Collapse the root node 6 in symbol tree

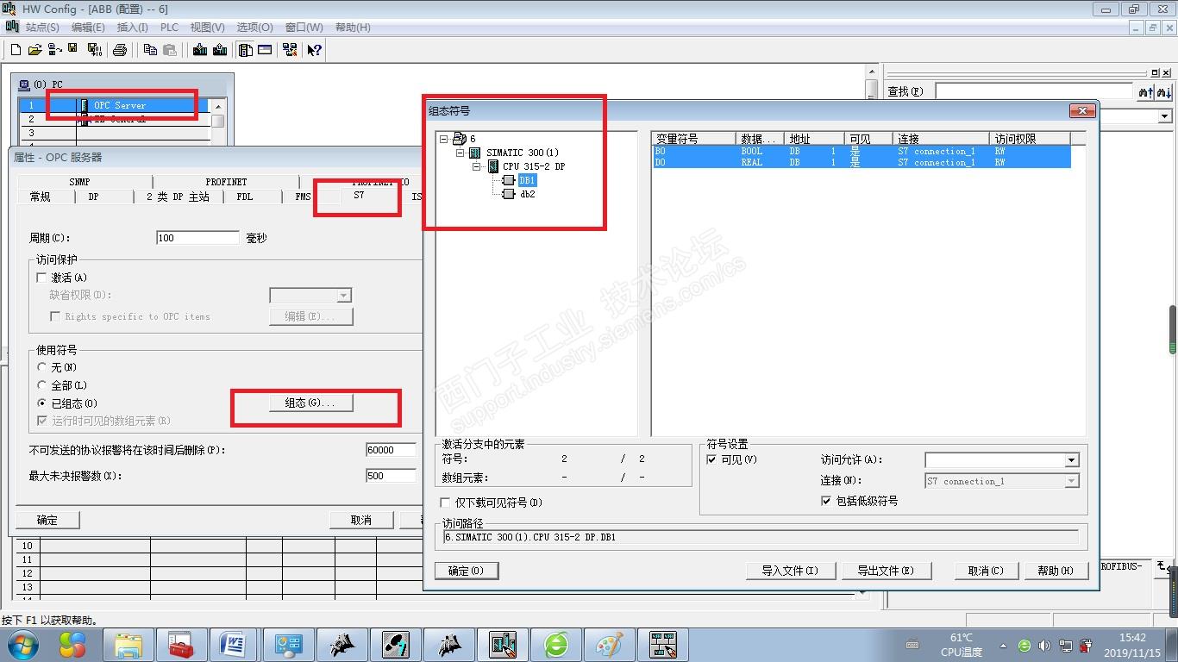[444, 139]
